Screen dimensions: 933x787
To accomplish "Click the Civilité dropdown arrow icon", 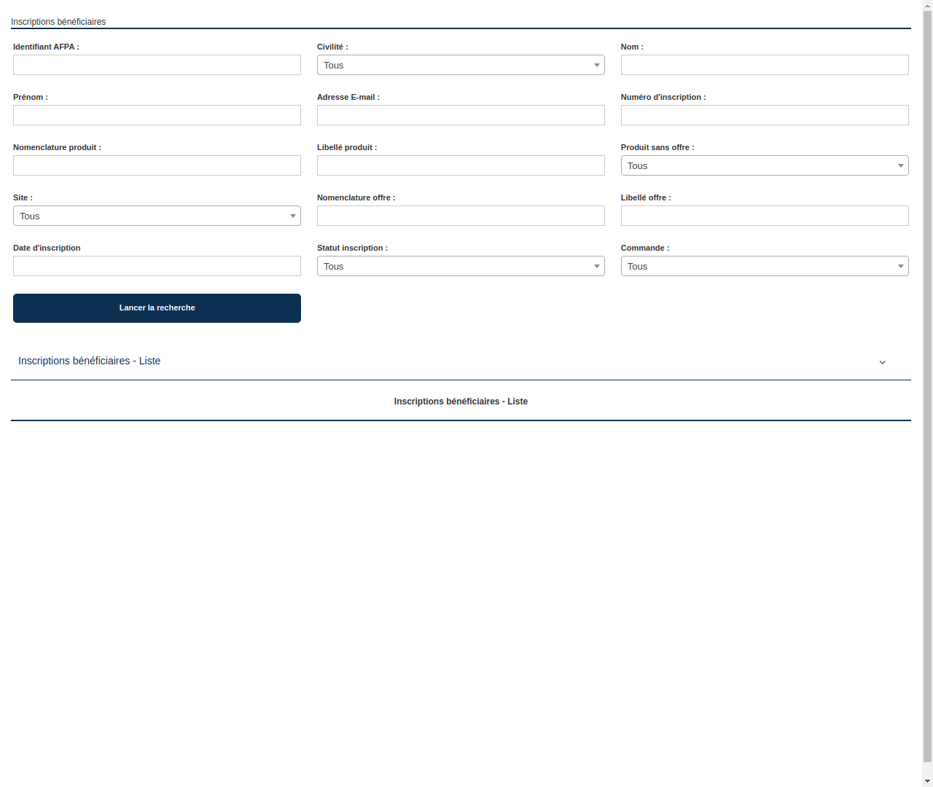I will (596, 65).
